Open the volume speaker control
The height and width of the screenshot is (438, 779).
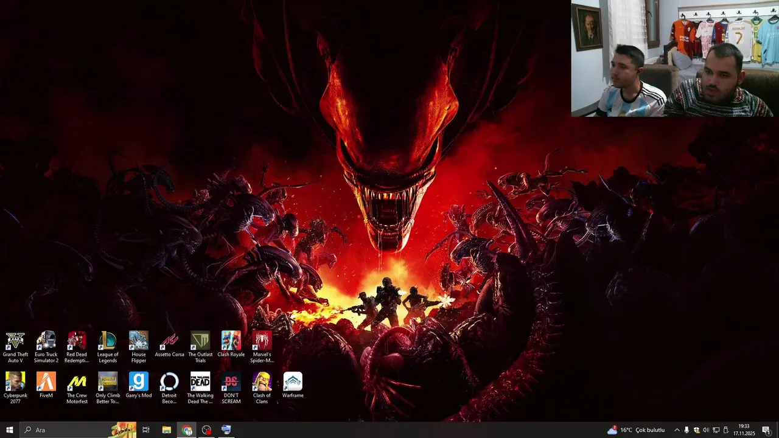706,430
